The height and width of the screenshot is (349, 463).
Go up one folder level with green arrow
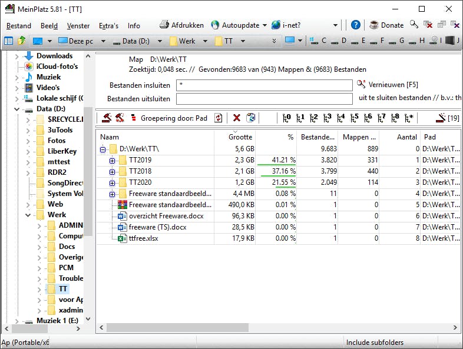tap(22, 41)
